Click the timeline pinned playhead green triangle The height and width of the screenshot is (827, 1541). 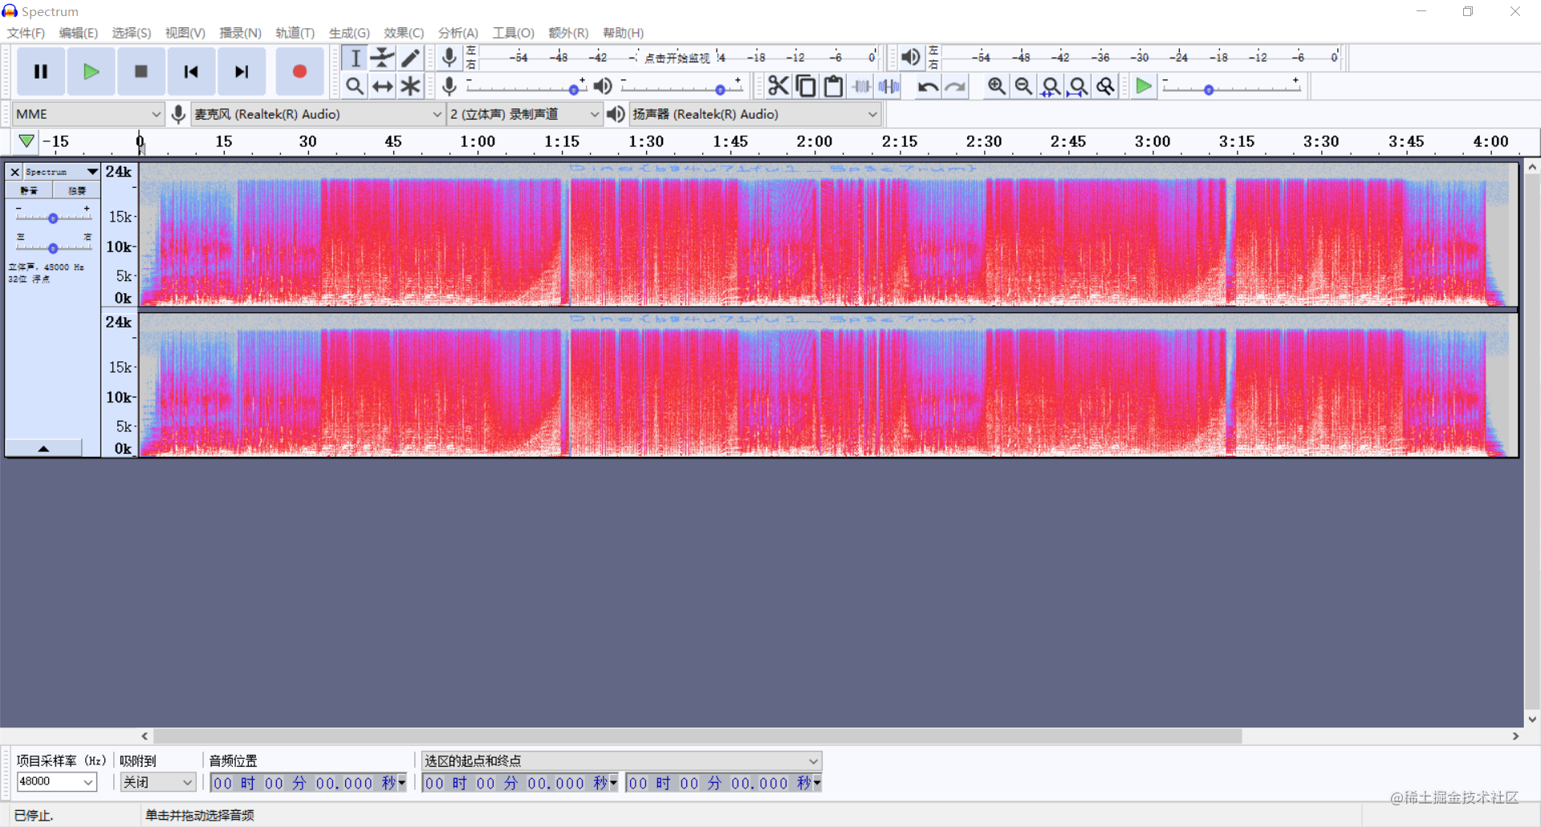point(26,141)
